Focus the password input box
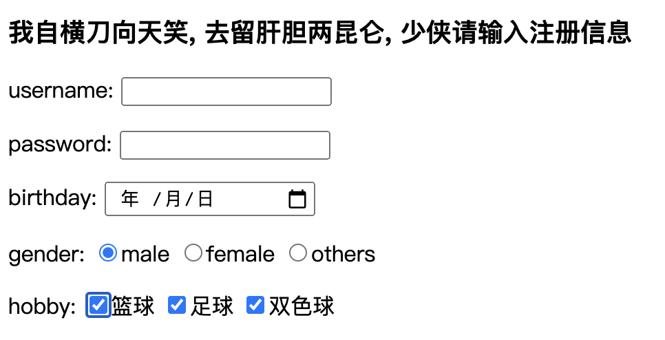The width and height of the screenshot is (665, 340). [225, 145]
